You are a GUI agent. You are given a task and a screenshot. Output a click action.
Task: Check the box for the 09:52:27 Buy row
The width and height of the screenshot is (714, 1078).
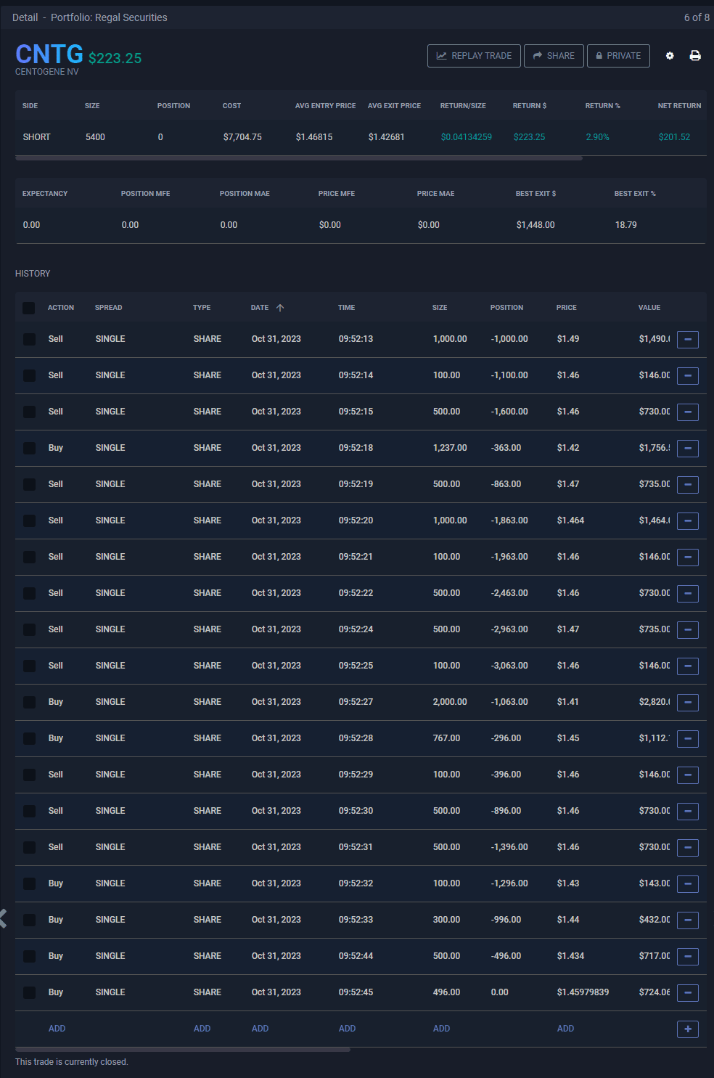click(x=29, y=702)
